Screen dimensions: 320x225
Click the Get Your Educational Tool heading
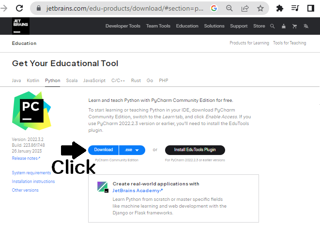pos(65,63)
